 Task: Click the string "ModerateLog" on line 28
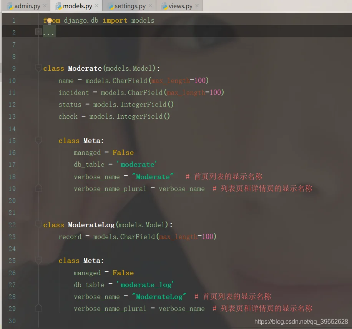coord(159,297)
